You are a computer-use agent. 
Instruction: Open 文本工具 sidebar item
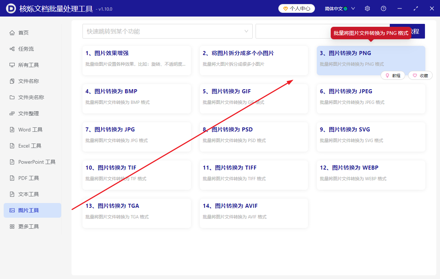coord(32,194)
